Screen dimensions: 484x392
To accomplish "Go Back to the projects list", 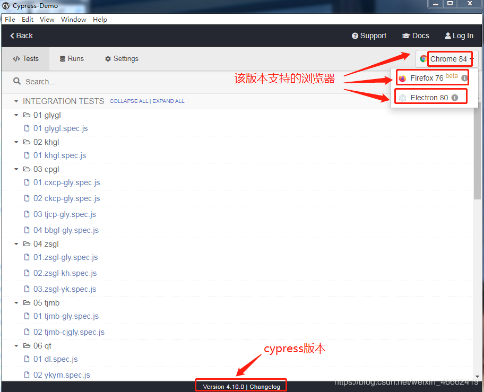I will click(21, 36).
